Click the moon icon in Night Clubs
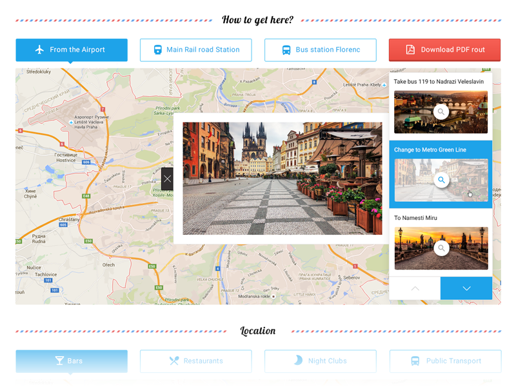This screenshot has height=387, width=516. click(x=298, y=361)
